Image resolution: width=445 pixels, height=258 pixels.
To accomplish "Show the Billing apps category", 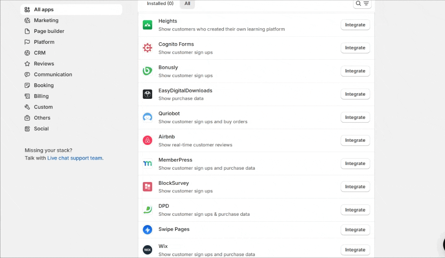I will (41, 96).
